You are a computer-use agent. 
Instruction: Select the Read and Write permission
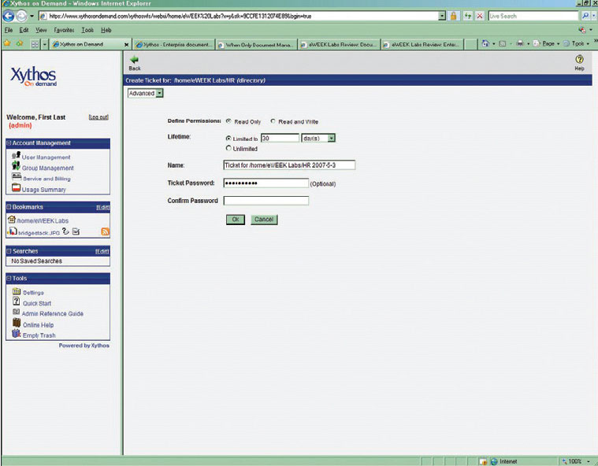point(273,121)
